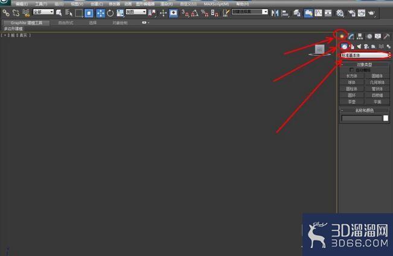
Task: Open the Layer Manager icon
Action: (x=297, y=13)
